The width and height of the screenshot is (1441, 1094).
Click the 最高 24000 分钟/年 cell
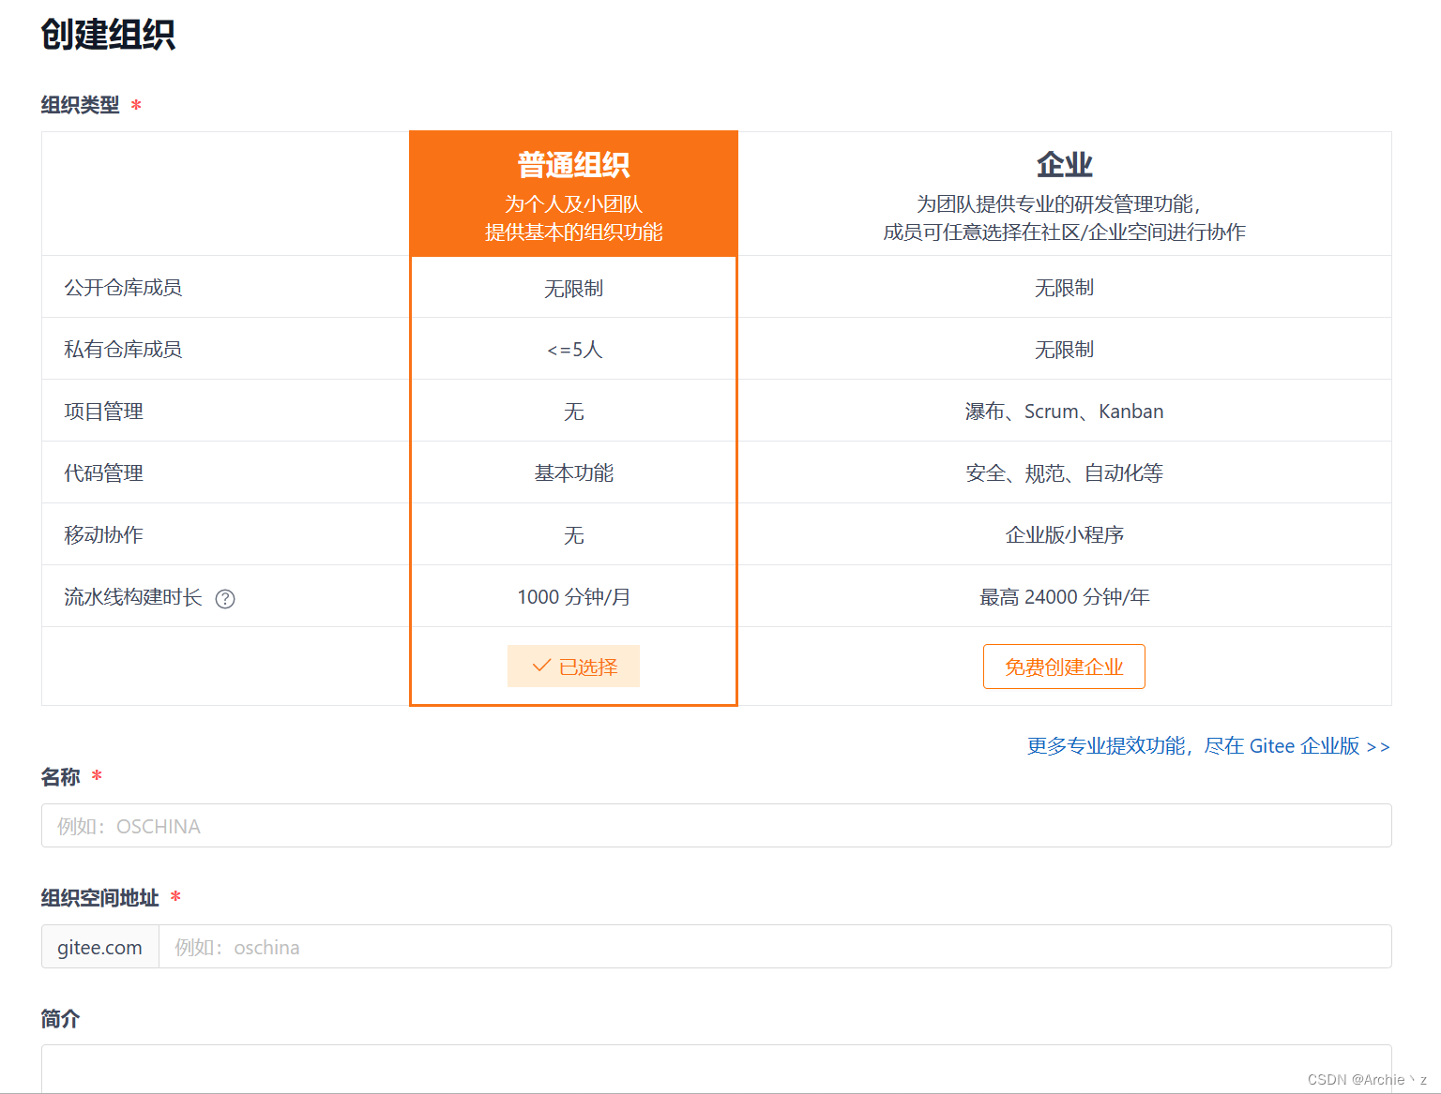(1064, 597)
